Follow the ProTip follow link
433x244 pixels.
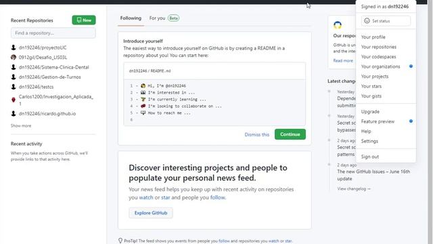(x=224, y=241)
